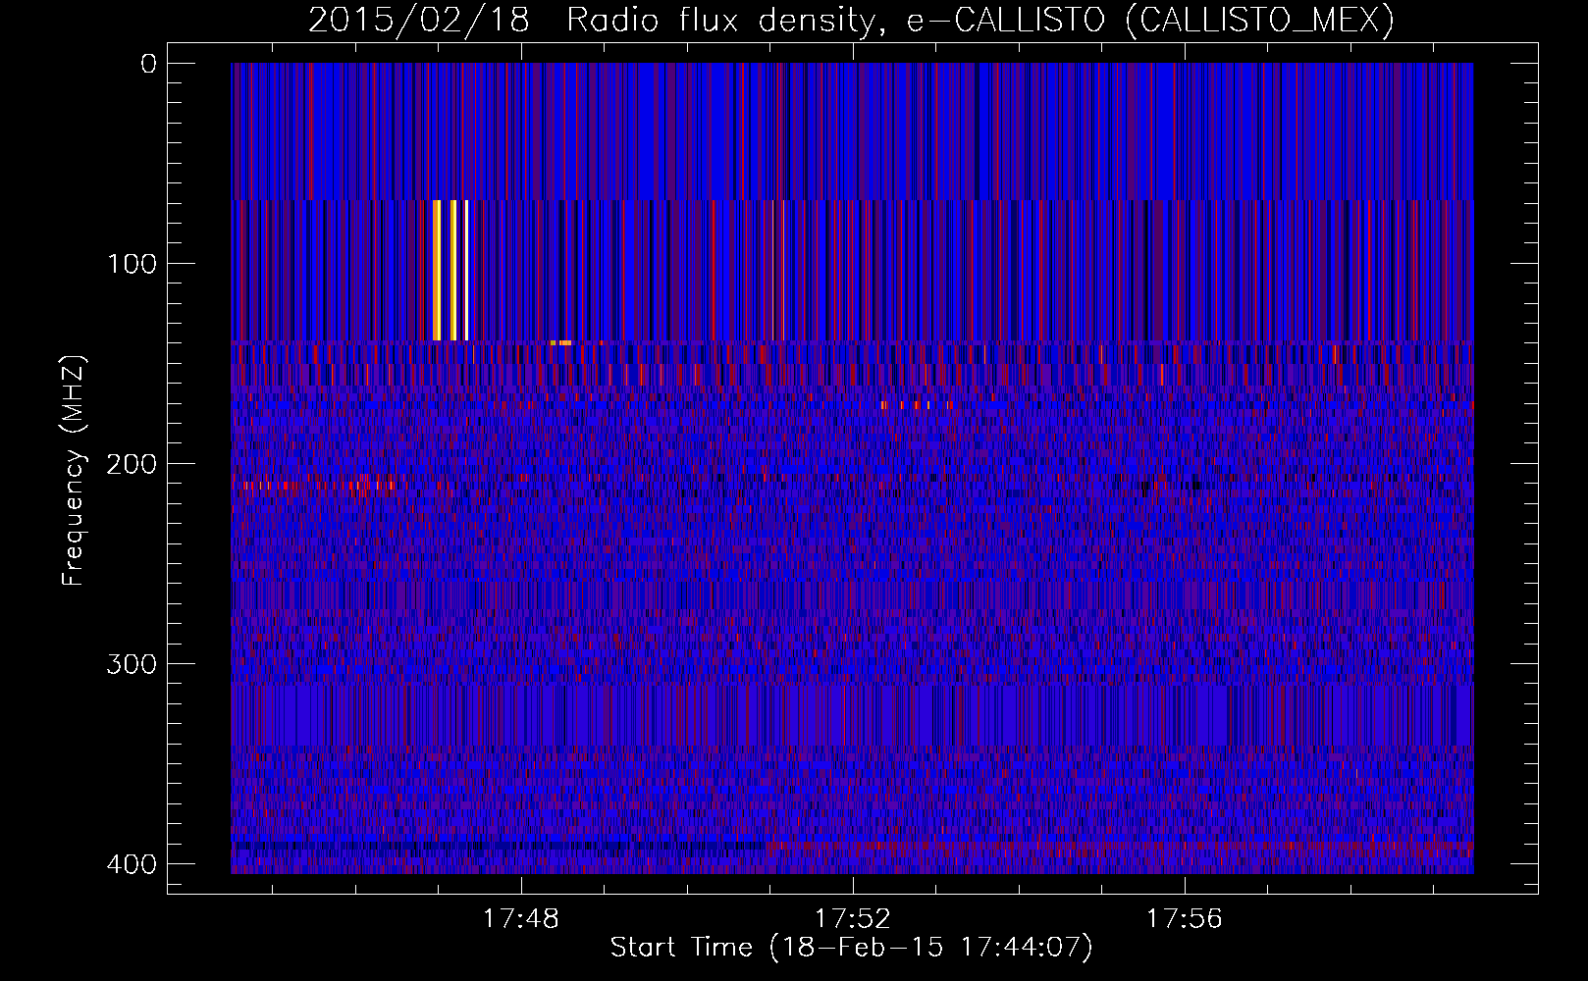
Task: Click the 300 frequency tick label
Action: (x=132, y=664)
